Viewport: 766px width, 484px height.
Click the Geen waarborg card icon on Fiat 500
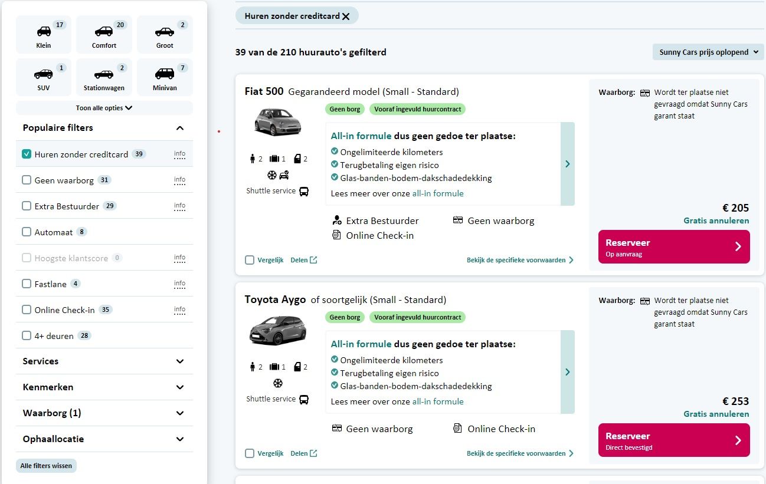point(458,220)
